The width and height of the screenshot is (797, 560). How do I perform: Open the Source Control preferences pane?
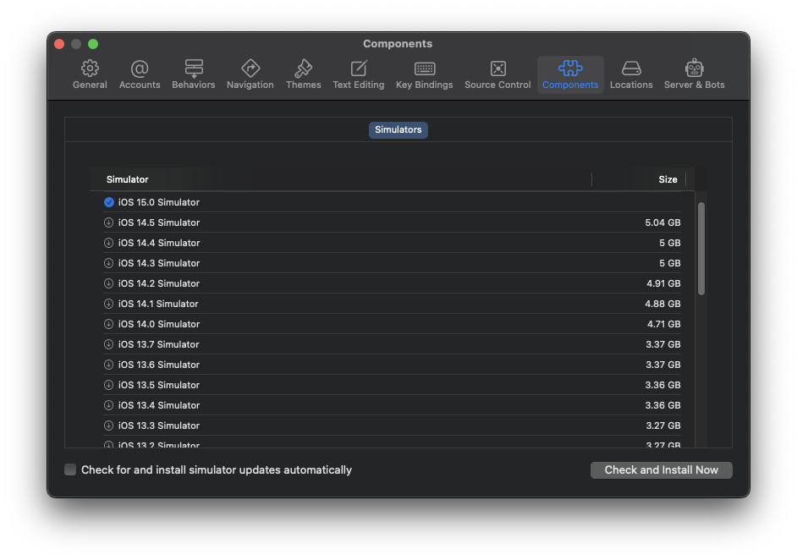point(497,74)
